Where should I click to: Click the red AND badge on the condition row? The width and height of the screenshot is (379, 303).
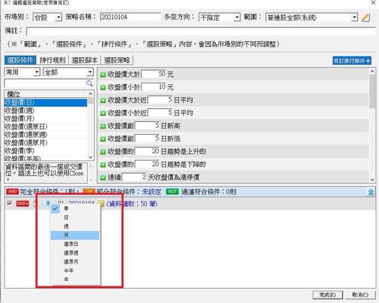(x=23, y=204)
